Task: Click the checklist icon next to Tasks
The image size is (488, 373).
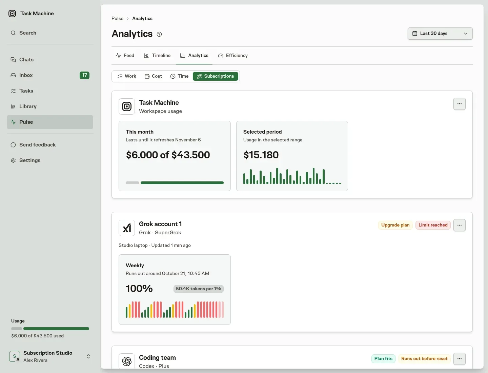Action: click(13, 91)
